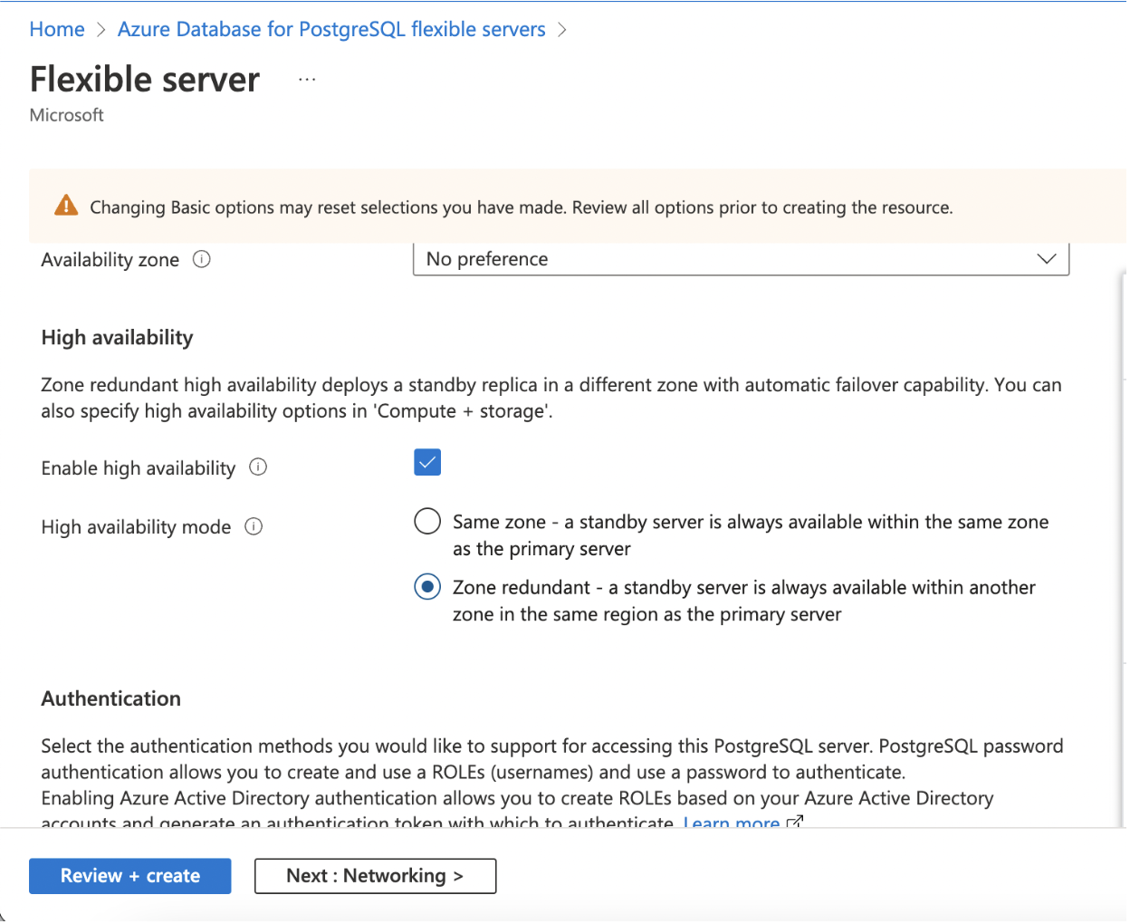Uncheck Enable high availability checkbox
Screen dimensions: 1130x924
[427, 463]
